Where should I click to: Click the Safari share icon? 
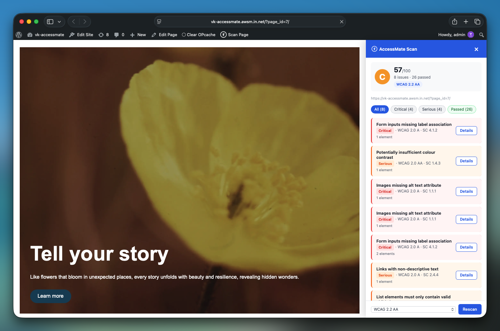(455, 22)
